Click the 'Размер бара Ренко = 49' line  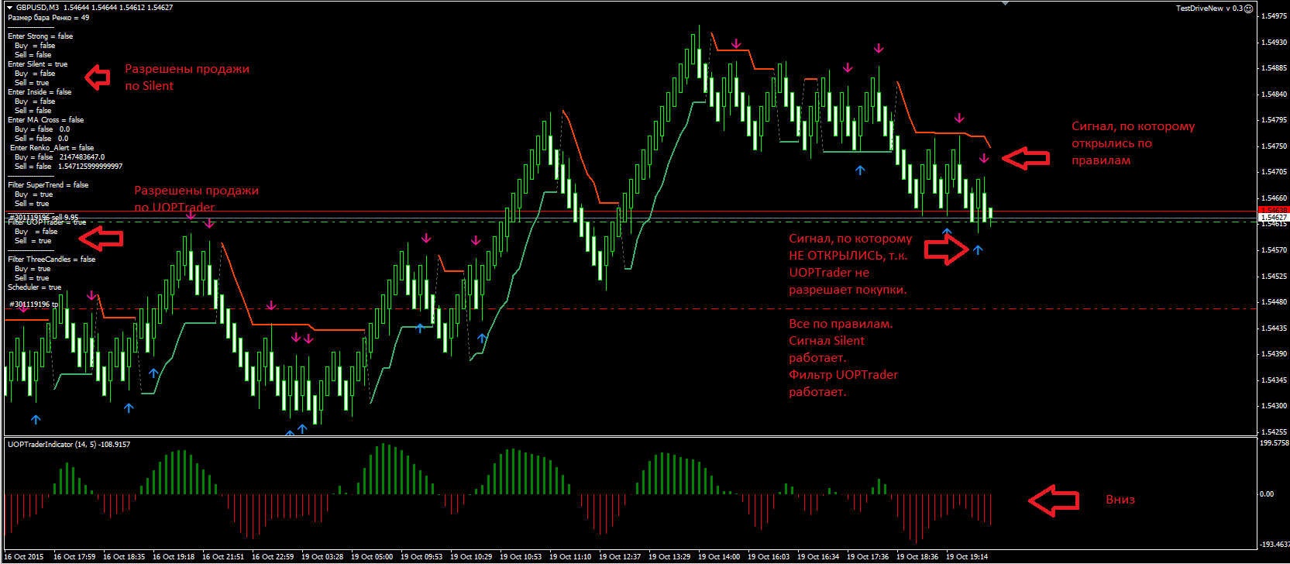[48, 17]
